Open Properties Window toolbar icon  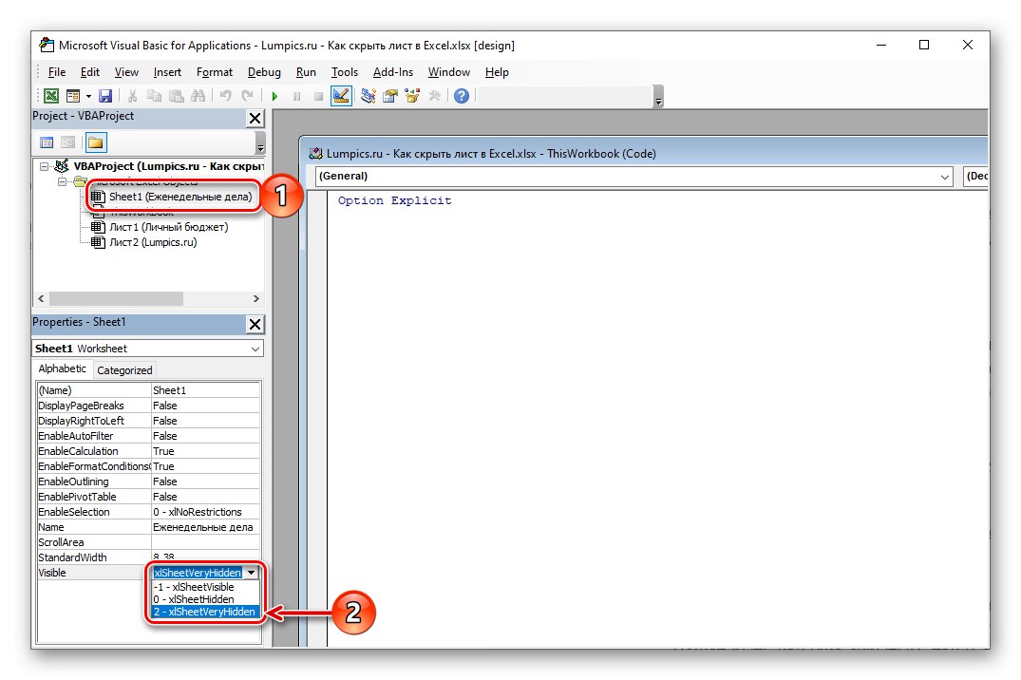point(390,97)
